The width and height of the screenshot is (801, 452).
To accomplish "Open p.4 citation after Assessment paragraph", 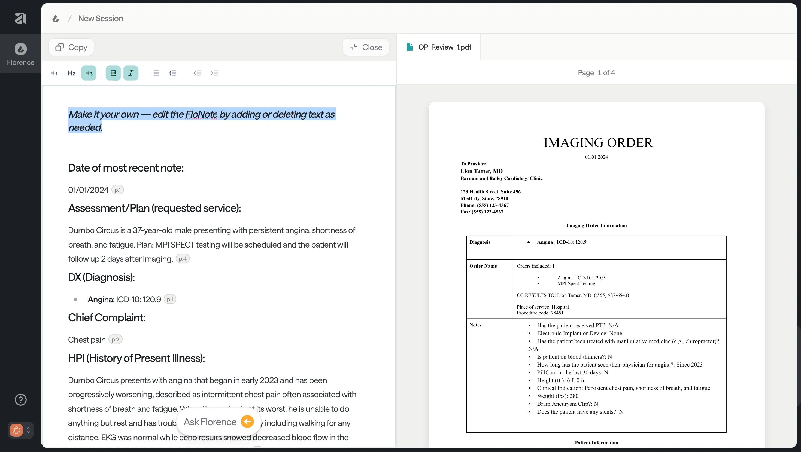I will pos(183,259).
